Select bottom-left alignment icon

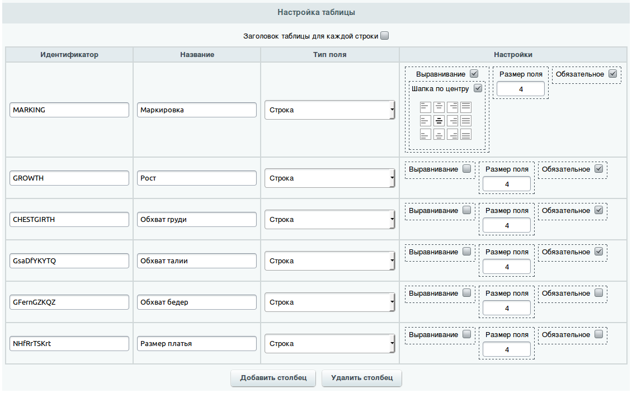pyautogui.click(x=426, y=134)
